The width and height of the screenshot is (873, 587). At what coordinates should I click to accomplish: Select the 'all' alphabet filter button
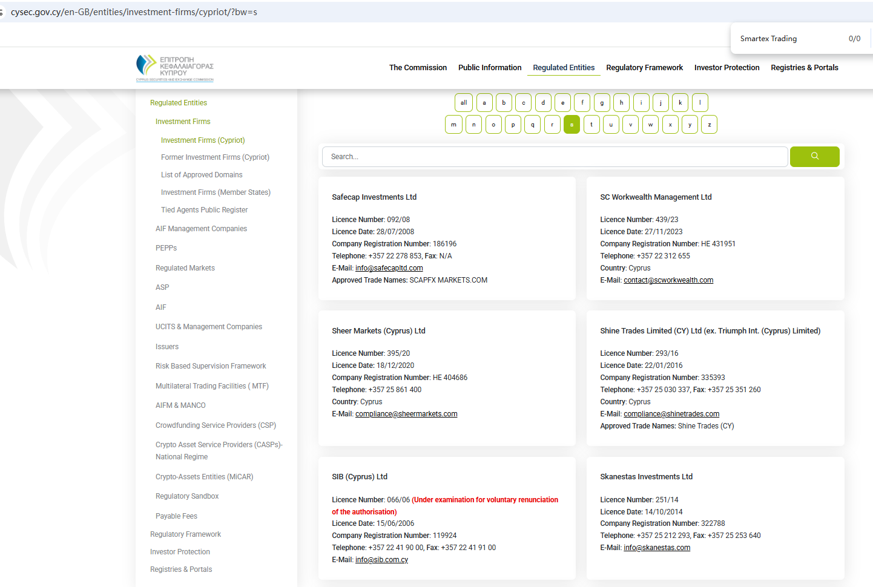coord(463,103)
